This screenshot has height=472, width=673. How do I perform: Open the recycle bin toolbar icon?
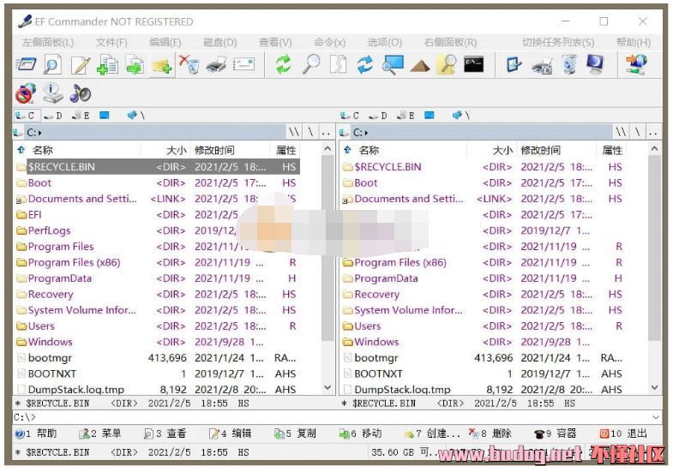[x=569, y=65]
